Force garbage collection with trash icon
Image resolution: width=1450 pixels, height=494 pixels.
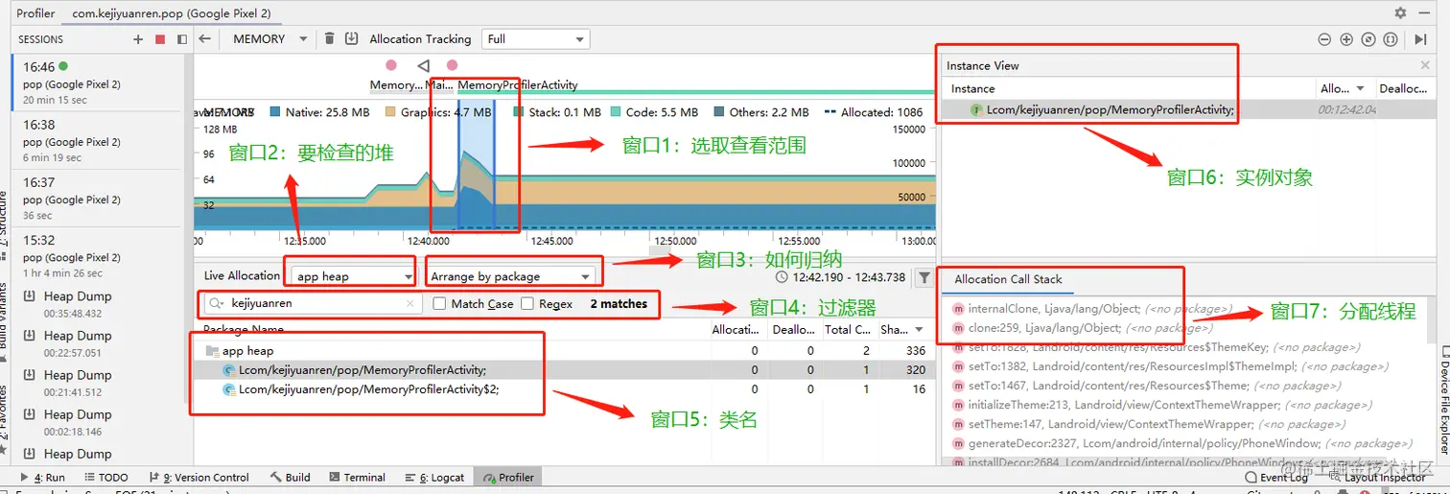[330, 38]
